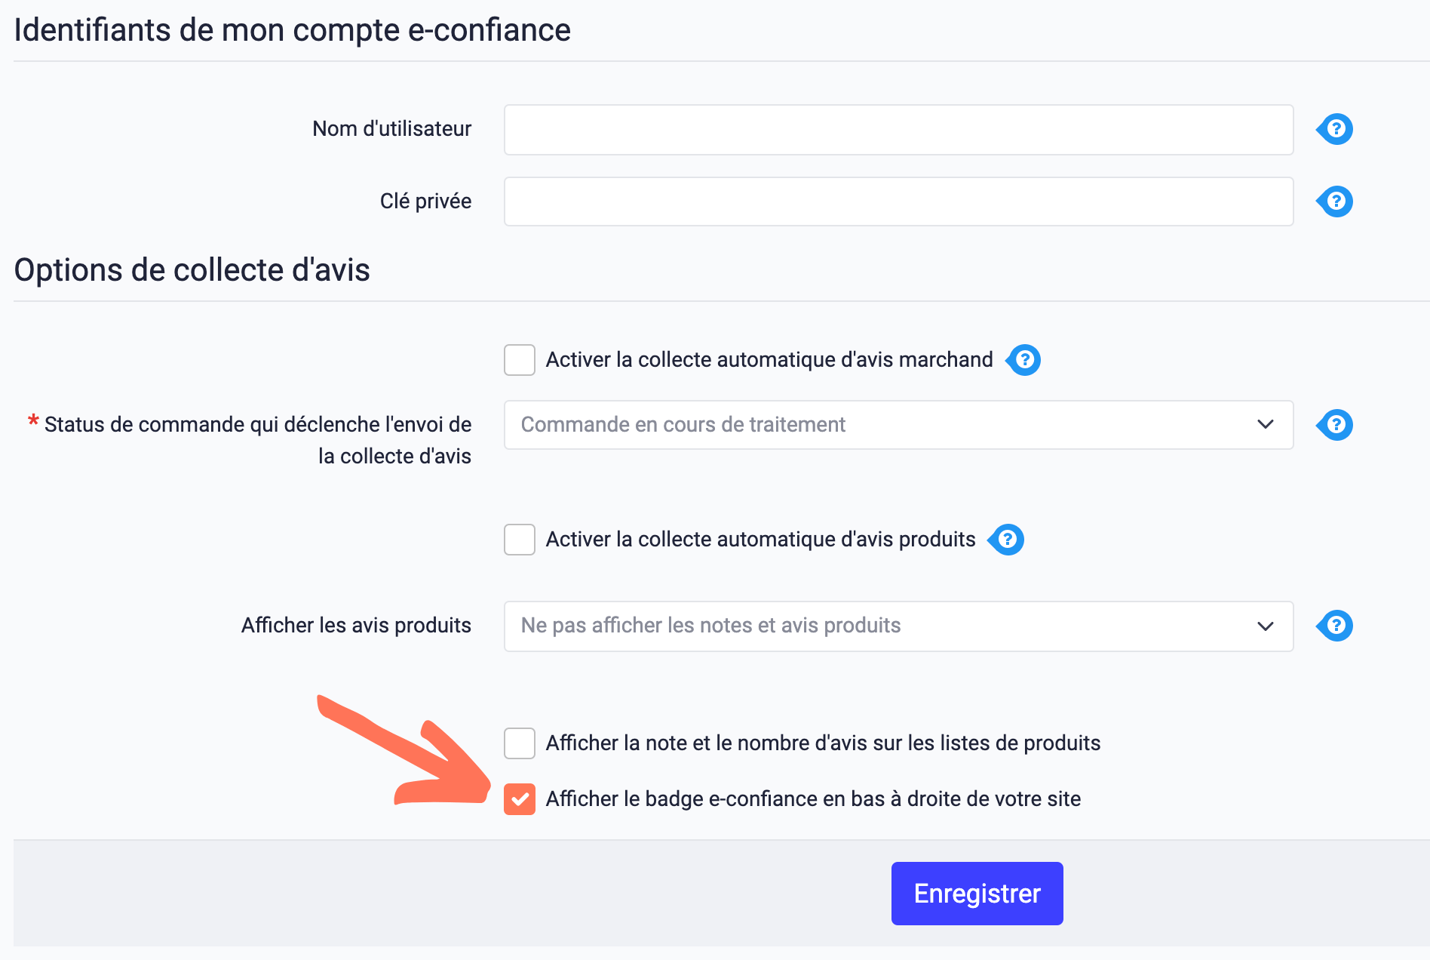Image resolution: width=1430 pixels, height=960 pixels.
Task: Enable automatic avis produits collection checkbox
Action: pos(520,540)
